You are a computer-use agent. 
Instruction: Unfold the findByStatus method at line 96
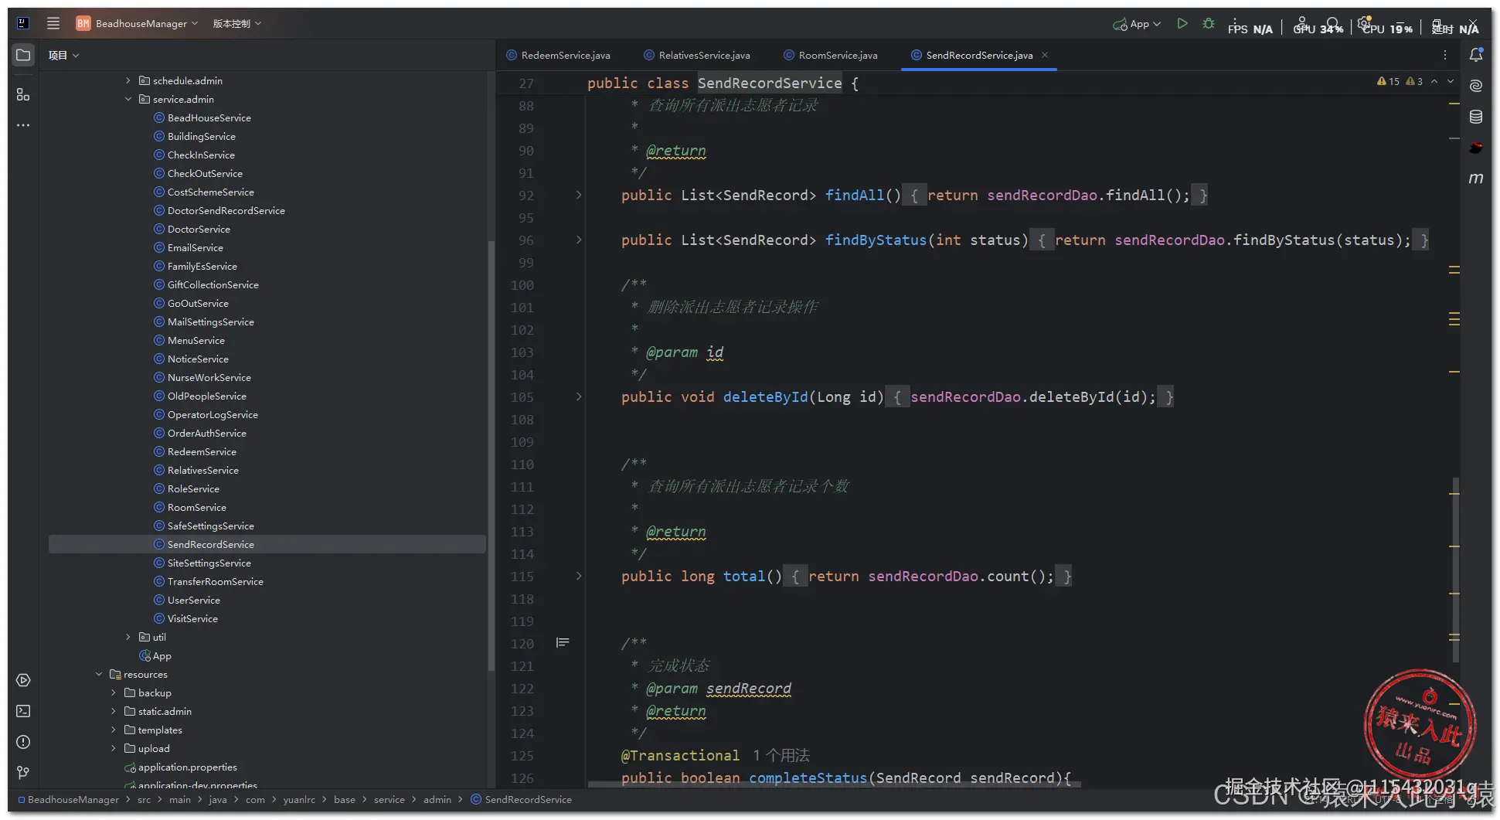[x=579, y=240]
